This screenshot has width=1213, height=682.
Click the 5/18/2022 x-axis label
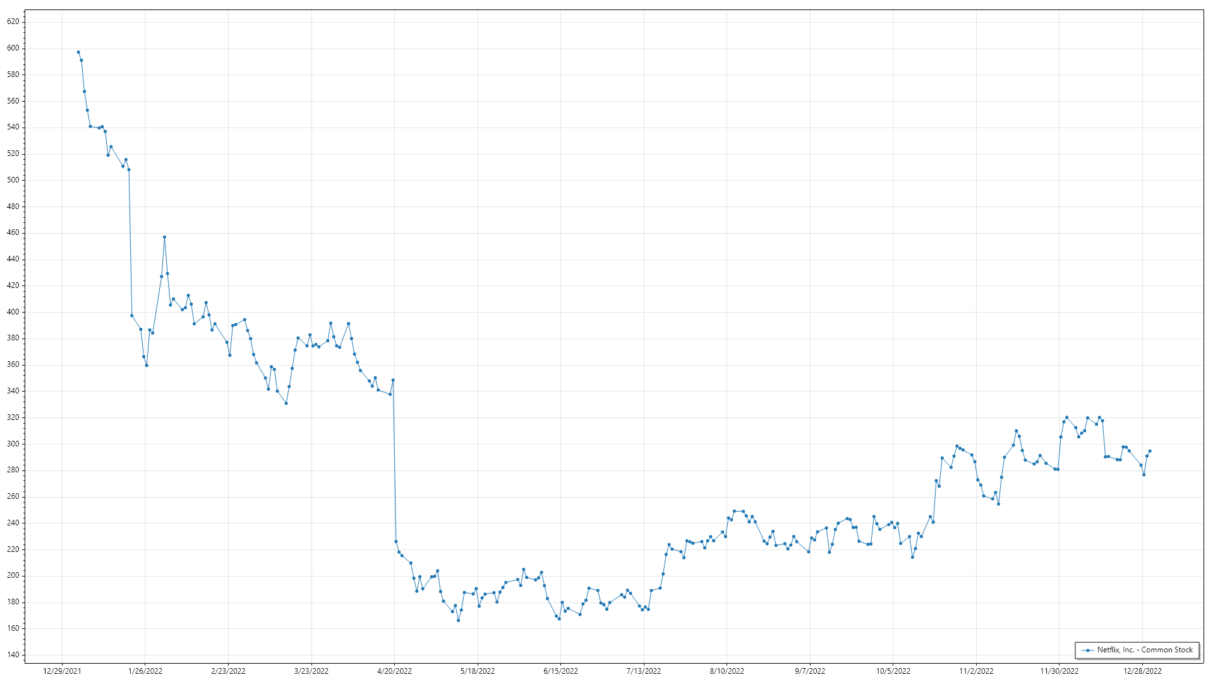click(478, 671)
